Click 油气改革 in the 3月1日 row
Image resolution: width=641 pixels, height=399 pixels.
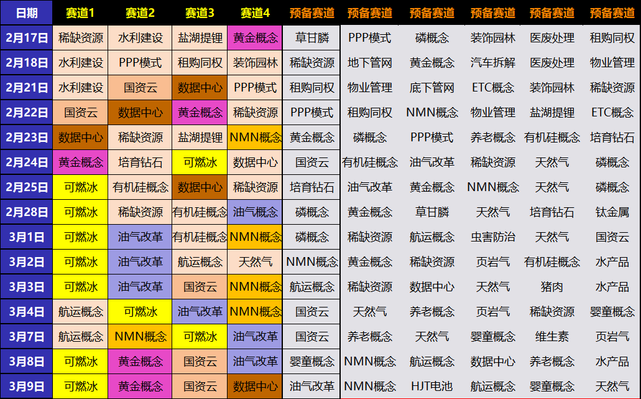140,237
